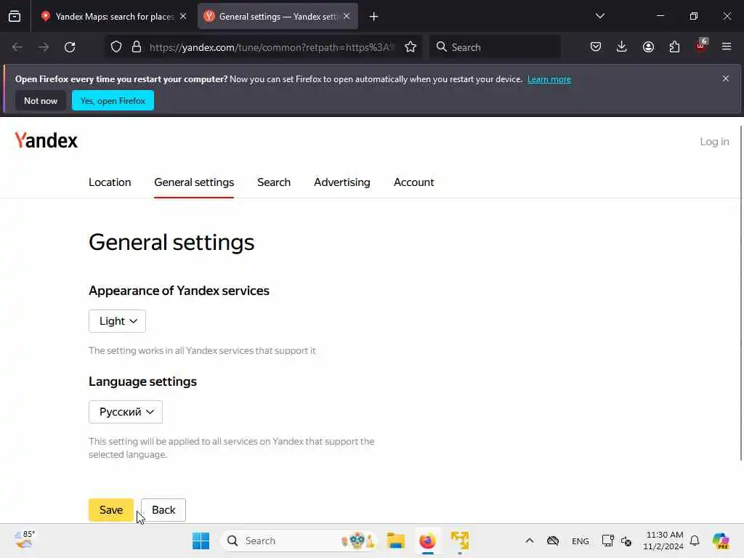The height and width of the screenshot is (558, 744).
Task: Click the Yandex logo
Action: (46, 141)
